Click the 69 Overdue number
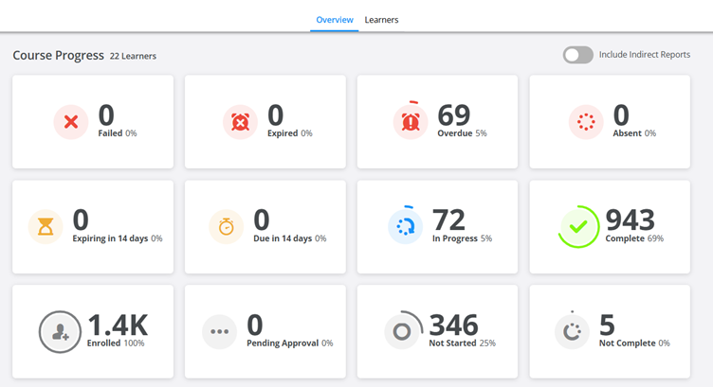Viewport: 713px width, 387px height. 454,115
